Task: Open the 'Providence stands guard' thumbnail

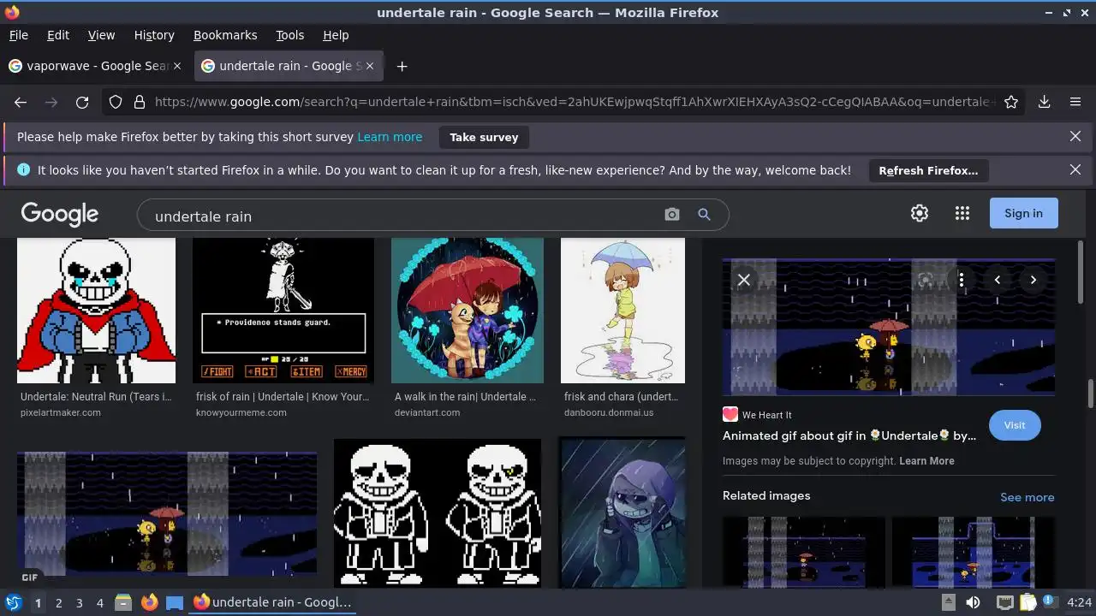Action: (x=283, y=311)
